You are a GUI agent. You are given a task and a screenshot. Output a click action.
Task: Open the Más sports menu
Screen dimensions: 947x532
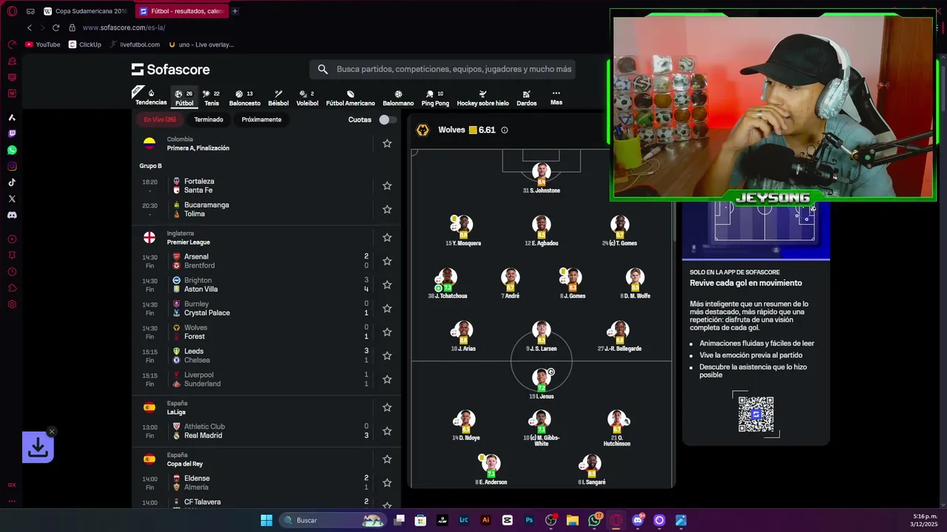[x=556, y=98]
